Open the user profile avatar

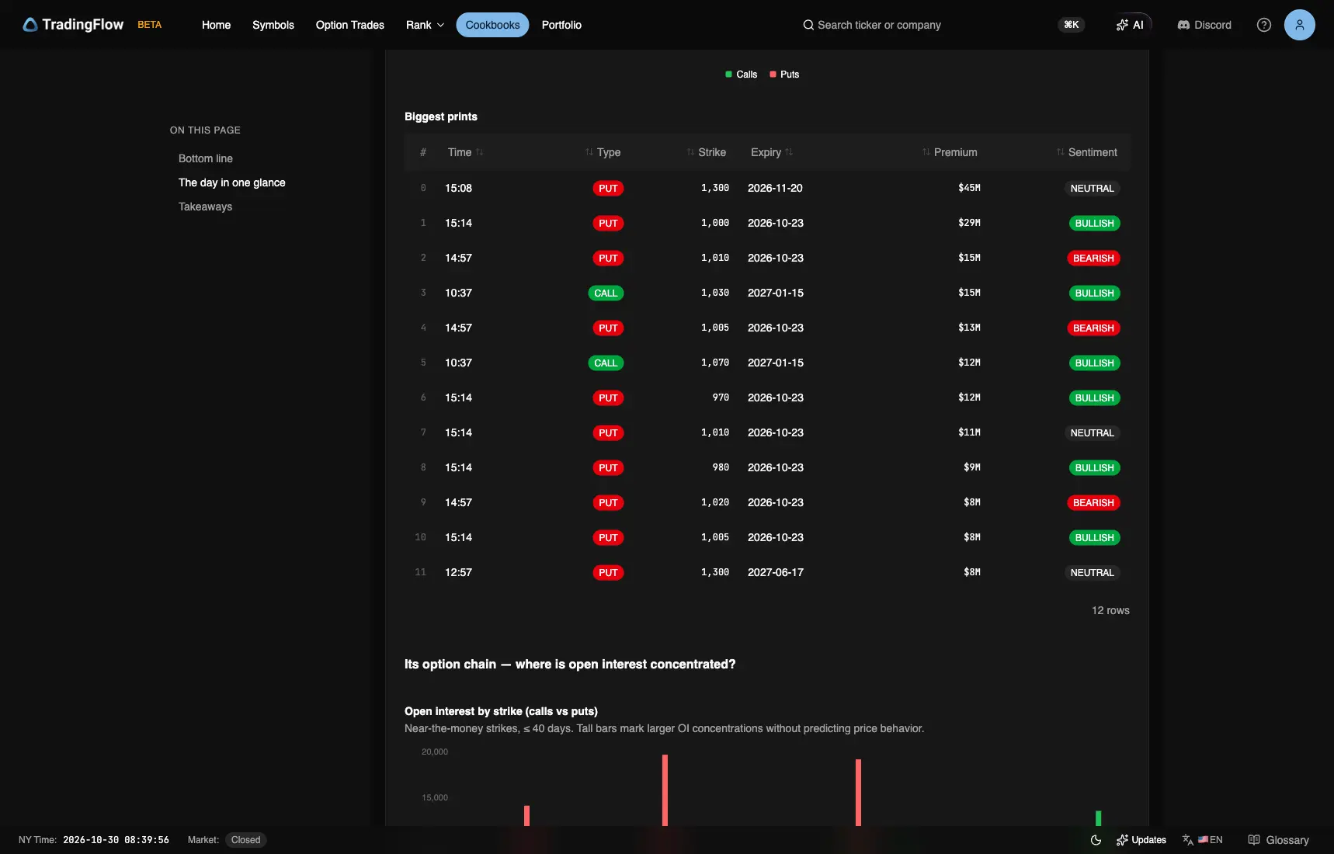(x=1300, y=25)
